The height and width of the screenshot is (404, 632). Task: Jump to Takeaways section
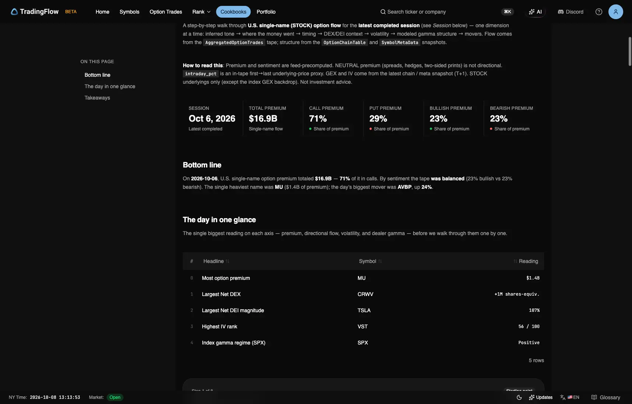point(97,98)
